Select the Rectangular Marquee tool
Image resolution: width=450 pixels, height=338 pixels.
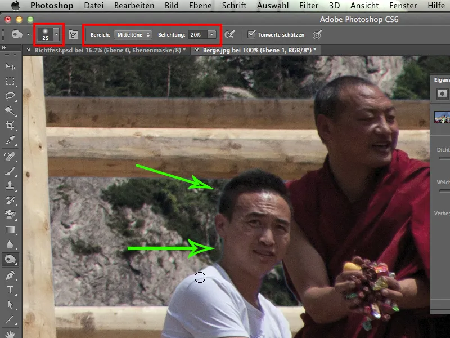click(10, 82)
